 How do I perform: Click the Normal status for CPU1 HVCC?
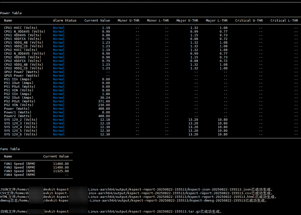coord(58,28)
